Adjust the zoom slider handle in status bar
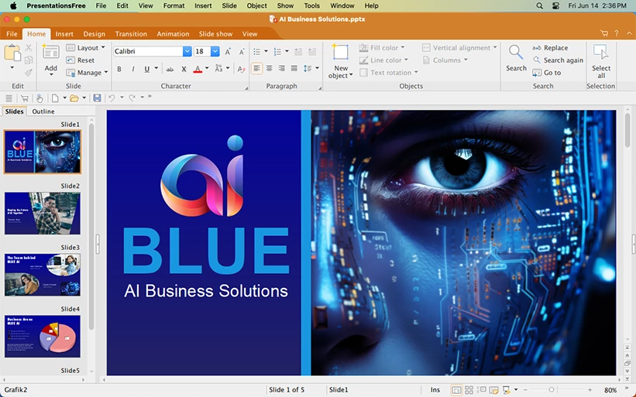 [x=552, y=389]
